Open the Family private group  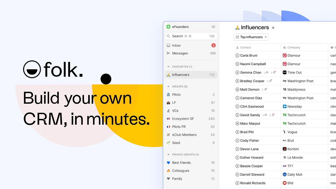[x=191, y=179]
